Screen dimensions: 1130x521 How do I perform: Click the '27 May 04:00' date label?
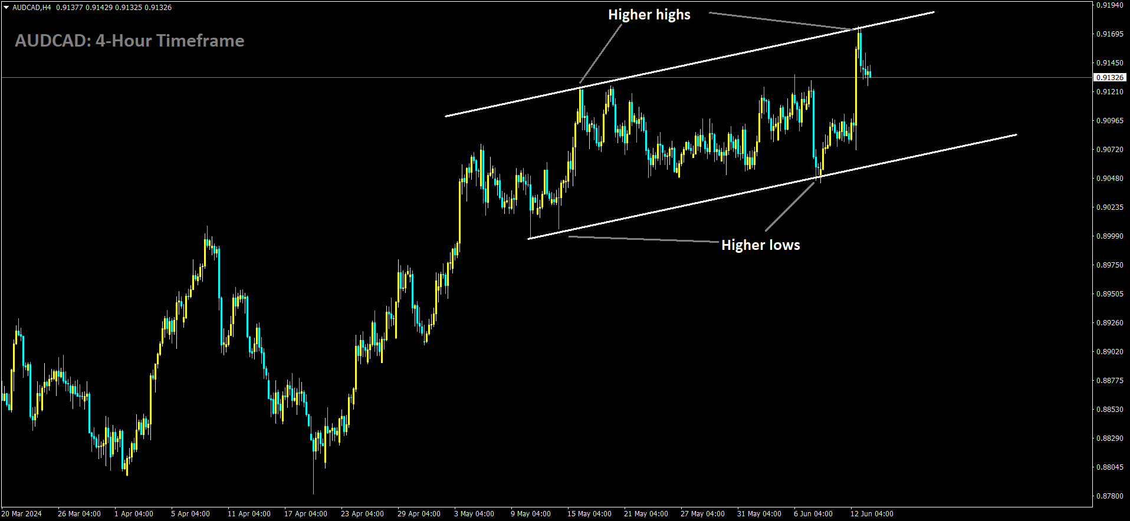[702, 514]
